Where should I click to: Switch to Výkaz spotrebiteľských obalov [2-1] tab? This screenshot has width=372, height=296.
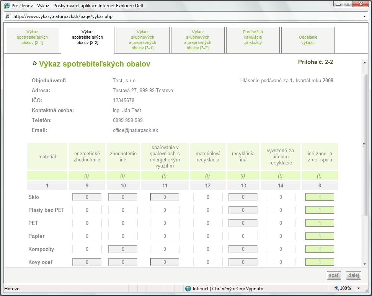[x=33, y=40]
